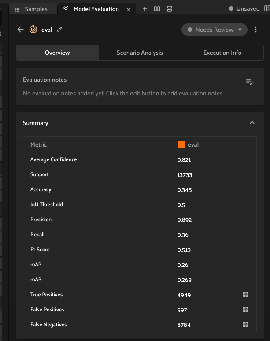Screen dimensions: 270x341
Task: Open the Scenario Analysis tab
Action: 140,53
